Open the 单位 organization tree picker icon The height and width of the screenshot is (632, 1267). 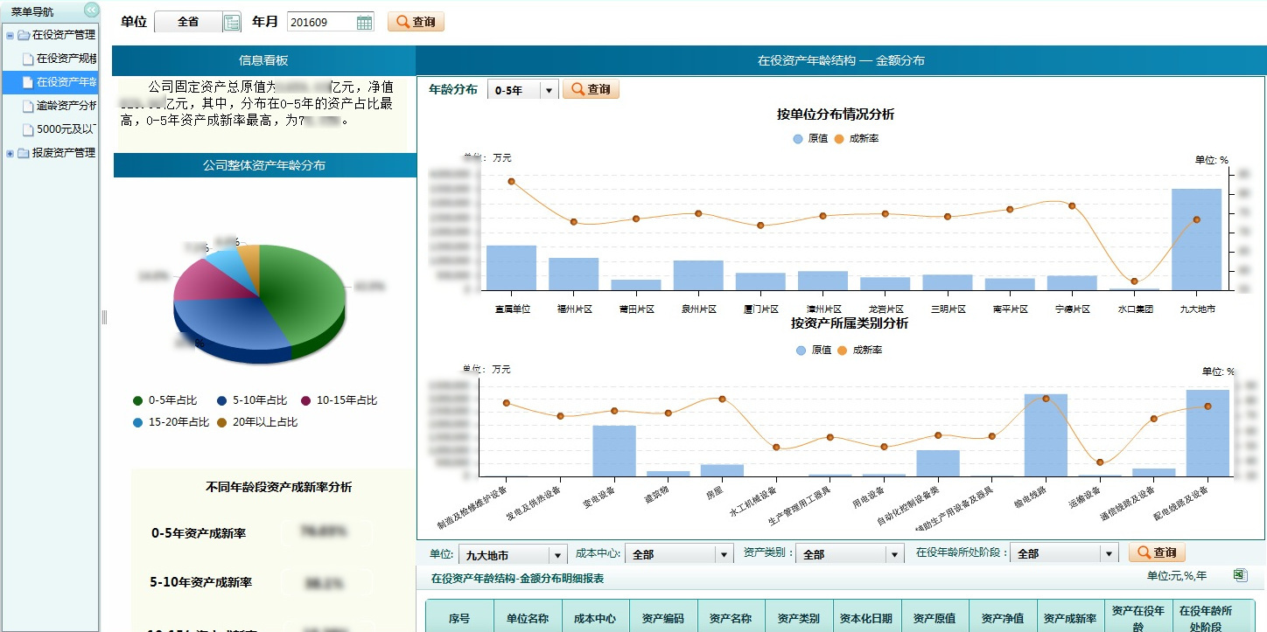pyautogui.click(x=232, y=23)
